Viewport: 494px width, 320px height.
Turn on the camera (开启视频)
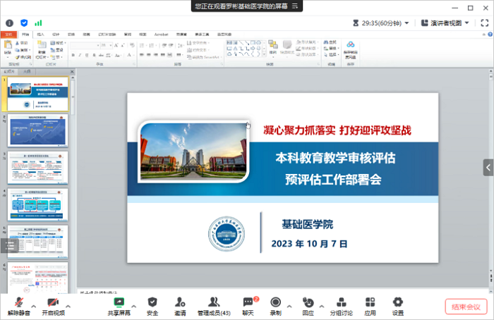[x=53, y=304]
